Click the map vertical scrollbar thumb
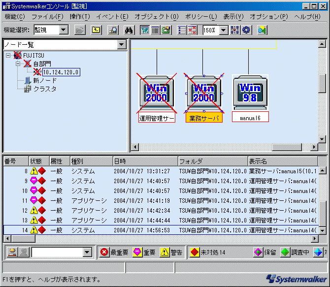The width and height of the screenshot is (330, 287). [x=322, y=84]
